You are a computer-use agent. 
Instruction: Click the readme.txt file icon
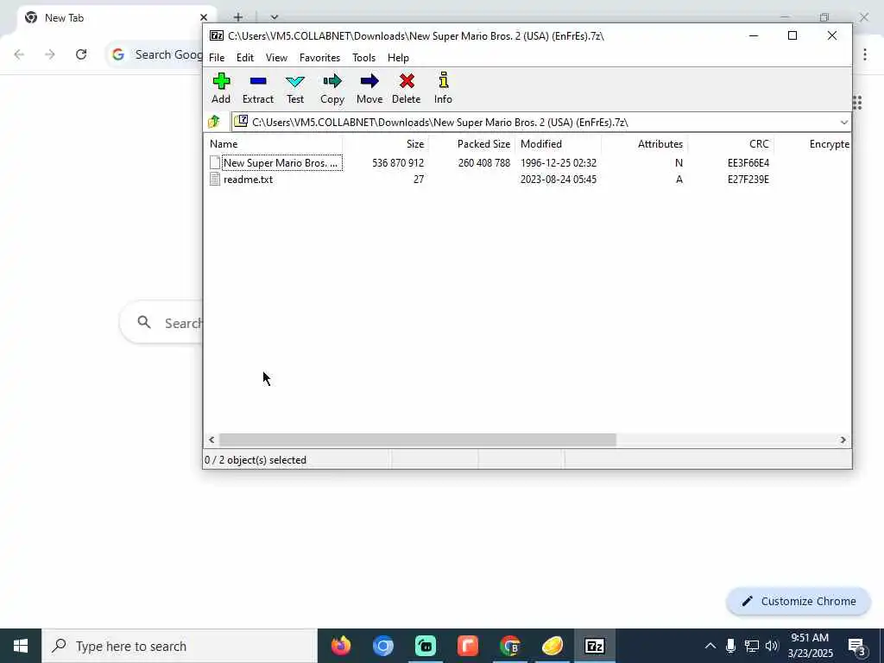point(214,180)
